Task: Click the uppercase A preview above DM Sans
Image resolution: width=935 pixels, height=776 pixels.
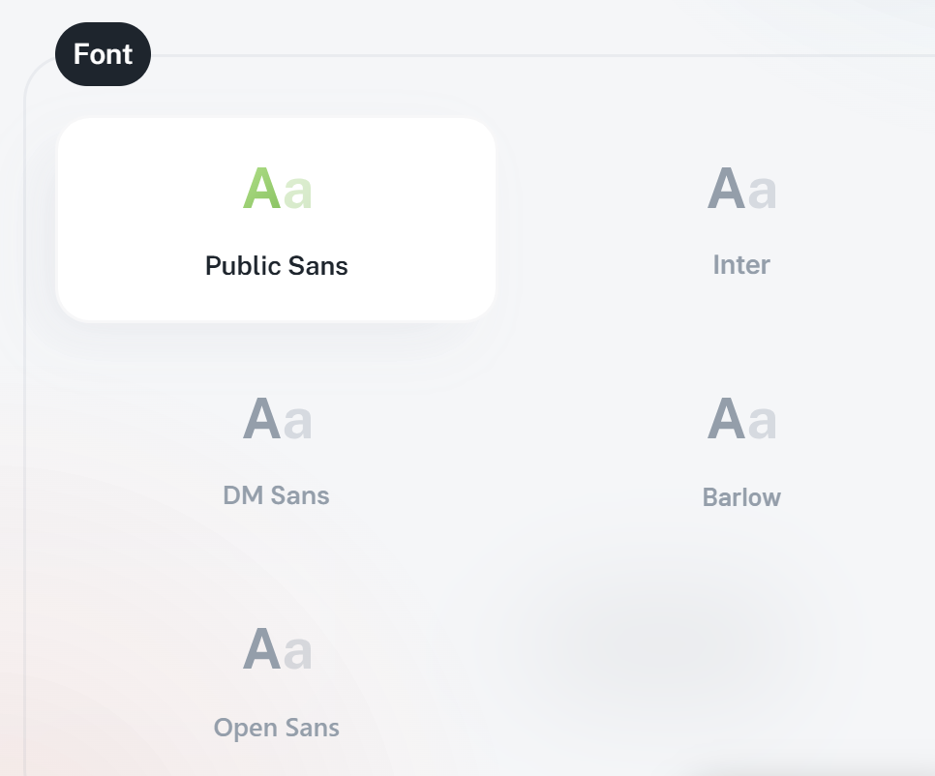Action: [261, 420]
